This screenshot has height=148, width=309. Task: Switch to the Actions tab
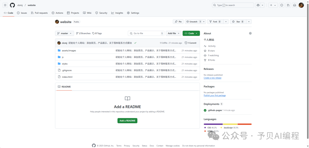pos(57,13)
